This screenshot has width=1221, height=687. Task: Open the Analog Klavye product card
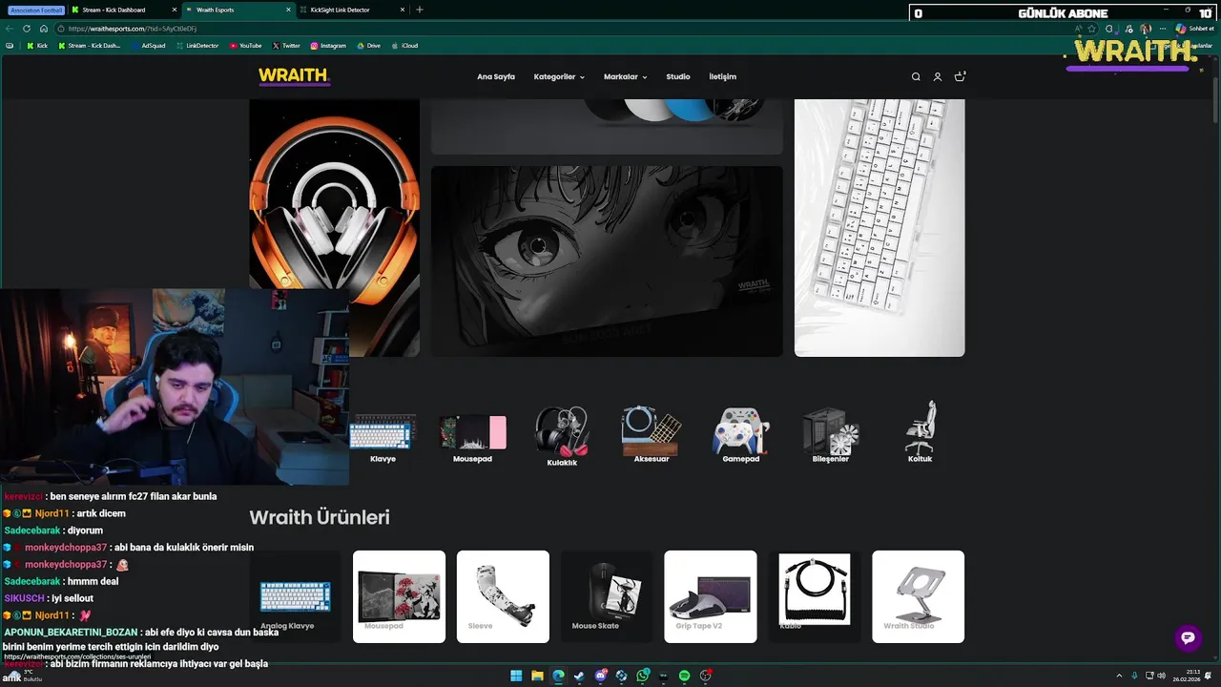295,596
